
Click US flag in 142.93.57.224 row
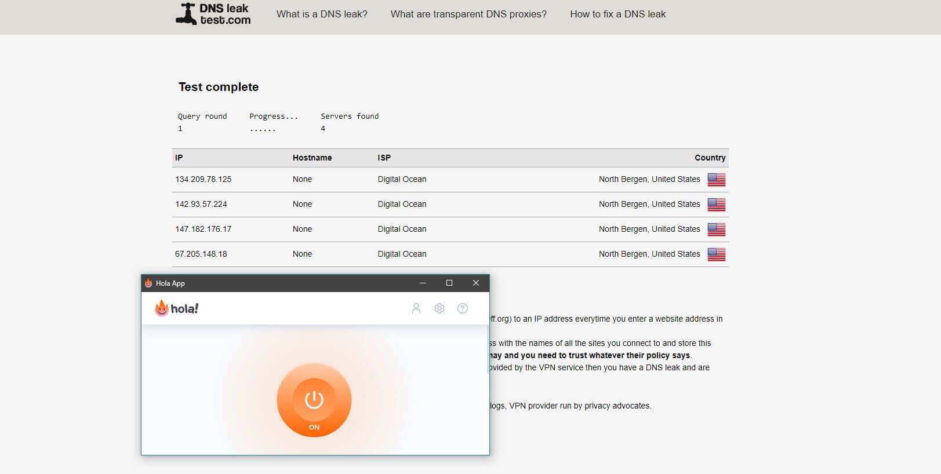pos(717,205)
